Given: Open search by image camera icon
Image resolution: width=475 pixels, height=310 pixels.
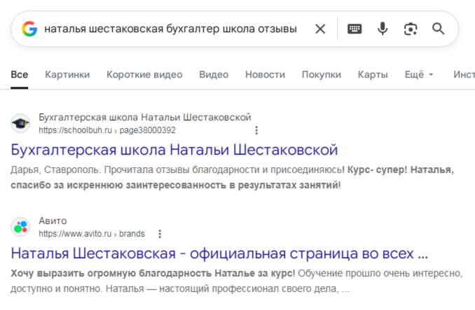Looking at the screenshot, I should 411,29.
